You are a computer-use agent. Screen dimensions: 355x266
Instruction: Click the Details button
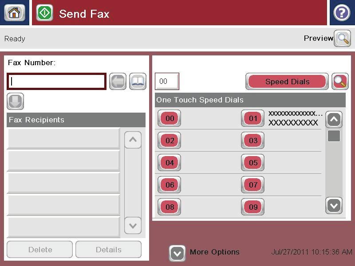click(108, 250)
